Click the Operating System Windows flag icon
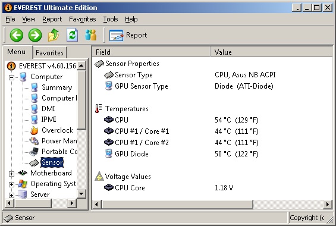Screen dimensions: 336x226 click(x=23, y=184)
